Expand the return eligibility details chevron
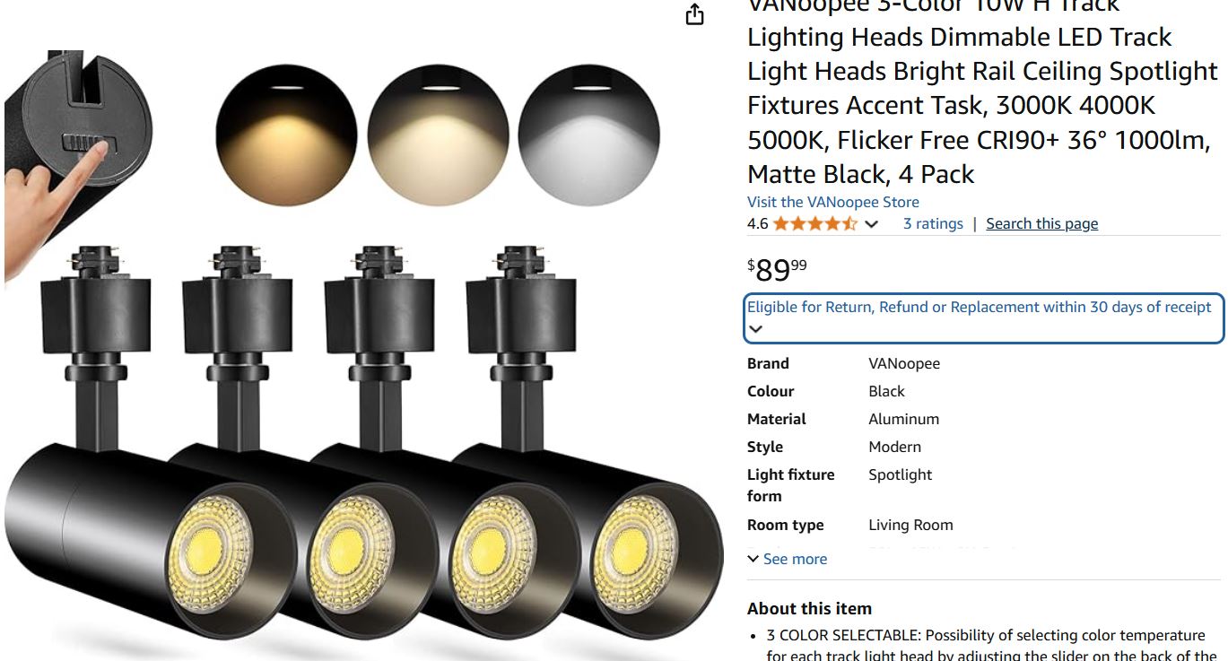1228x661 pixels. [756, 329]
